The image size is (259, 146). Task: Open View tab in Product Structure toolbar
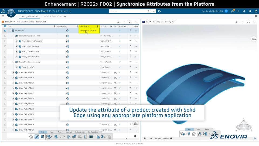click(x=52, y=132)
